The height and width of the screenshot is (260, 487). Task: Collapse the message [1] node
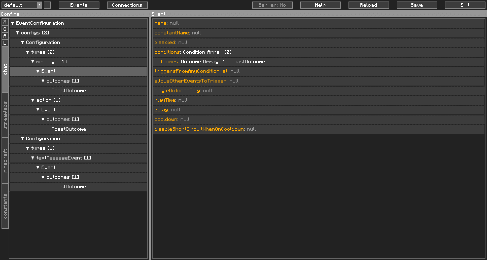[33, 62]
